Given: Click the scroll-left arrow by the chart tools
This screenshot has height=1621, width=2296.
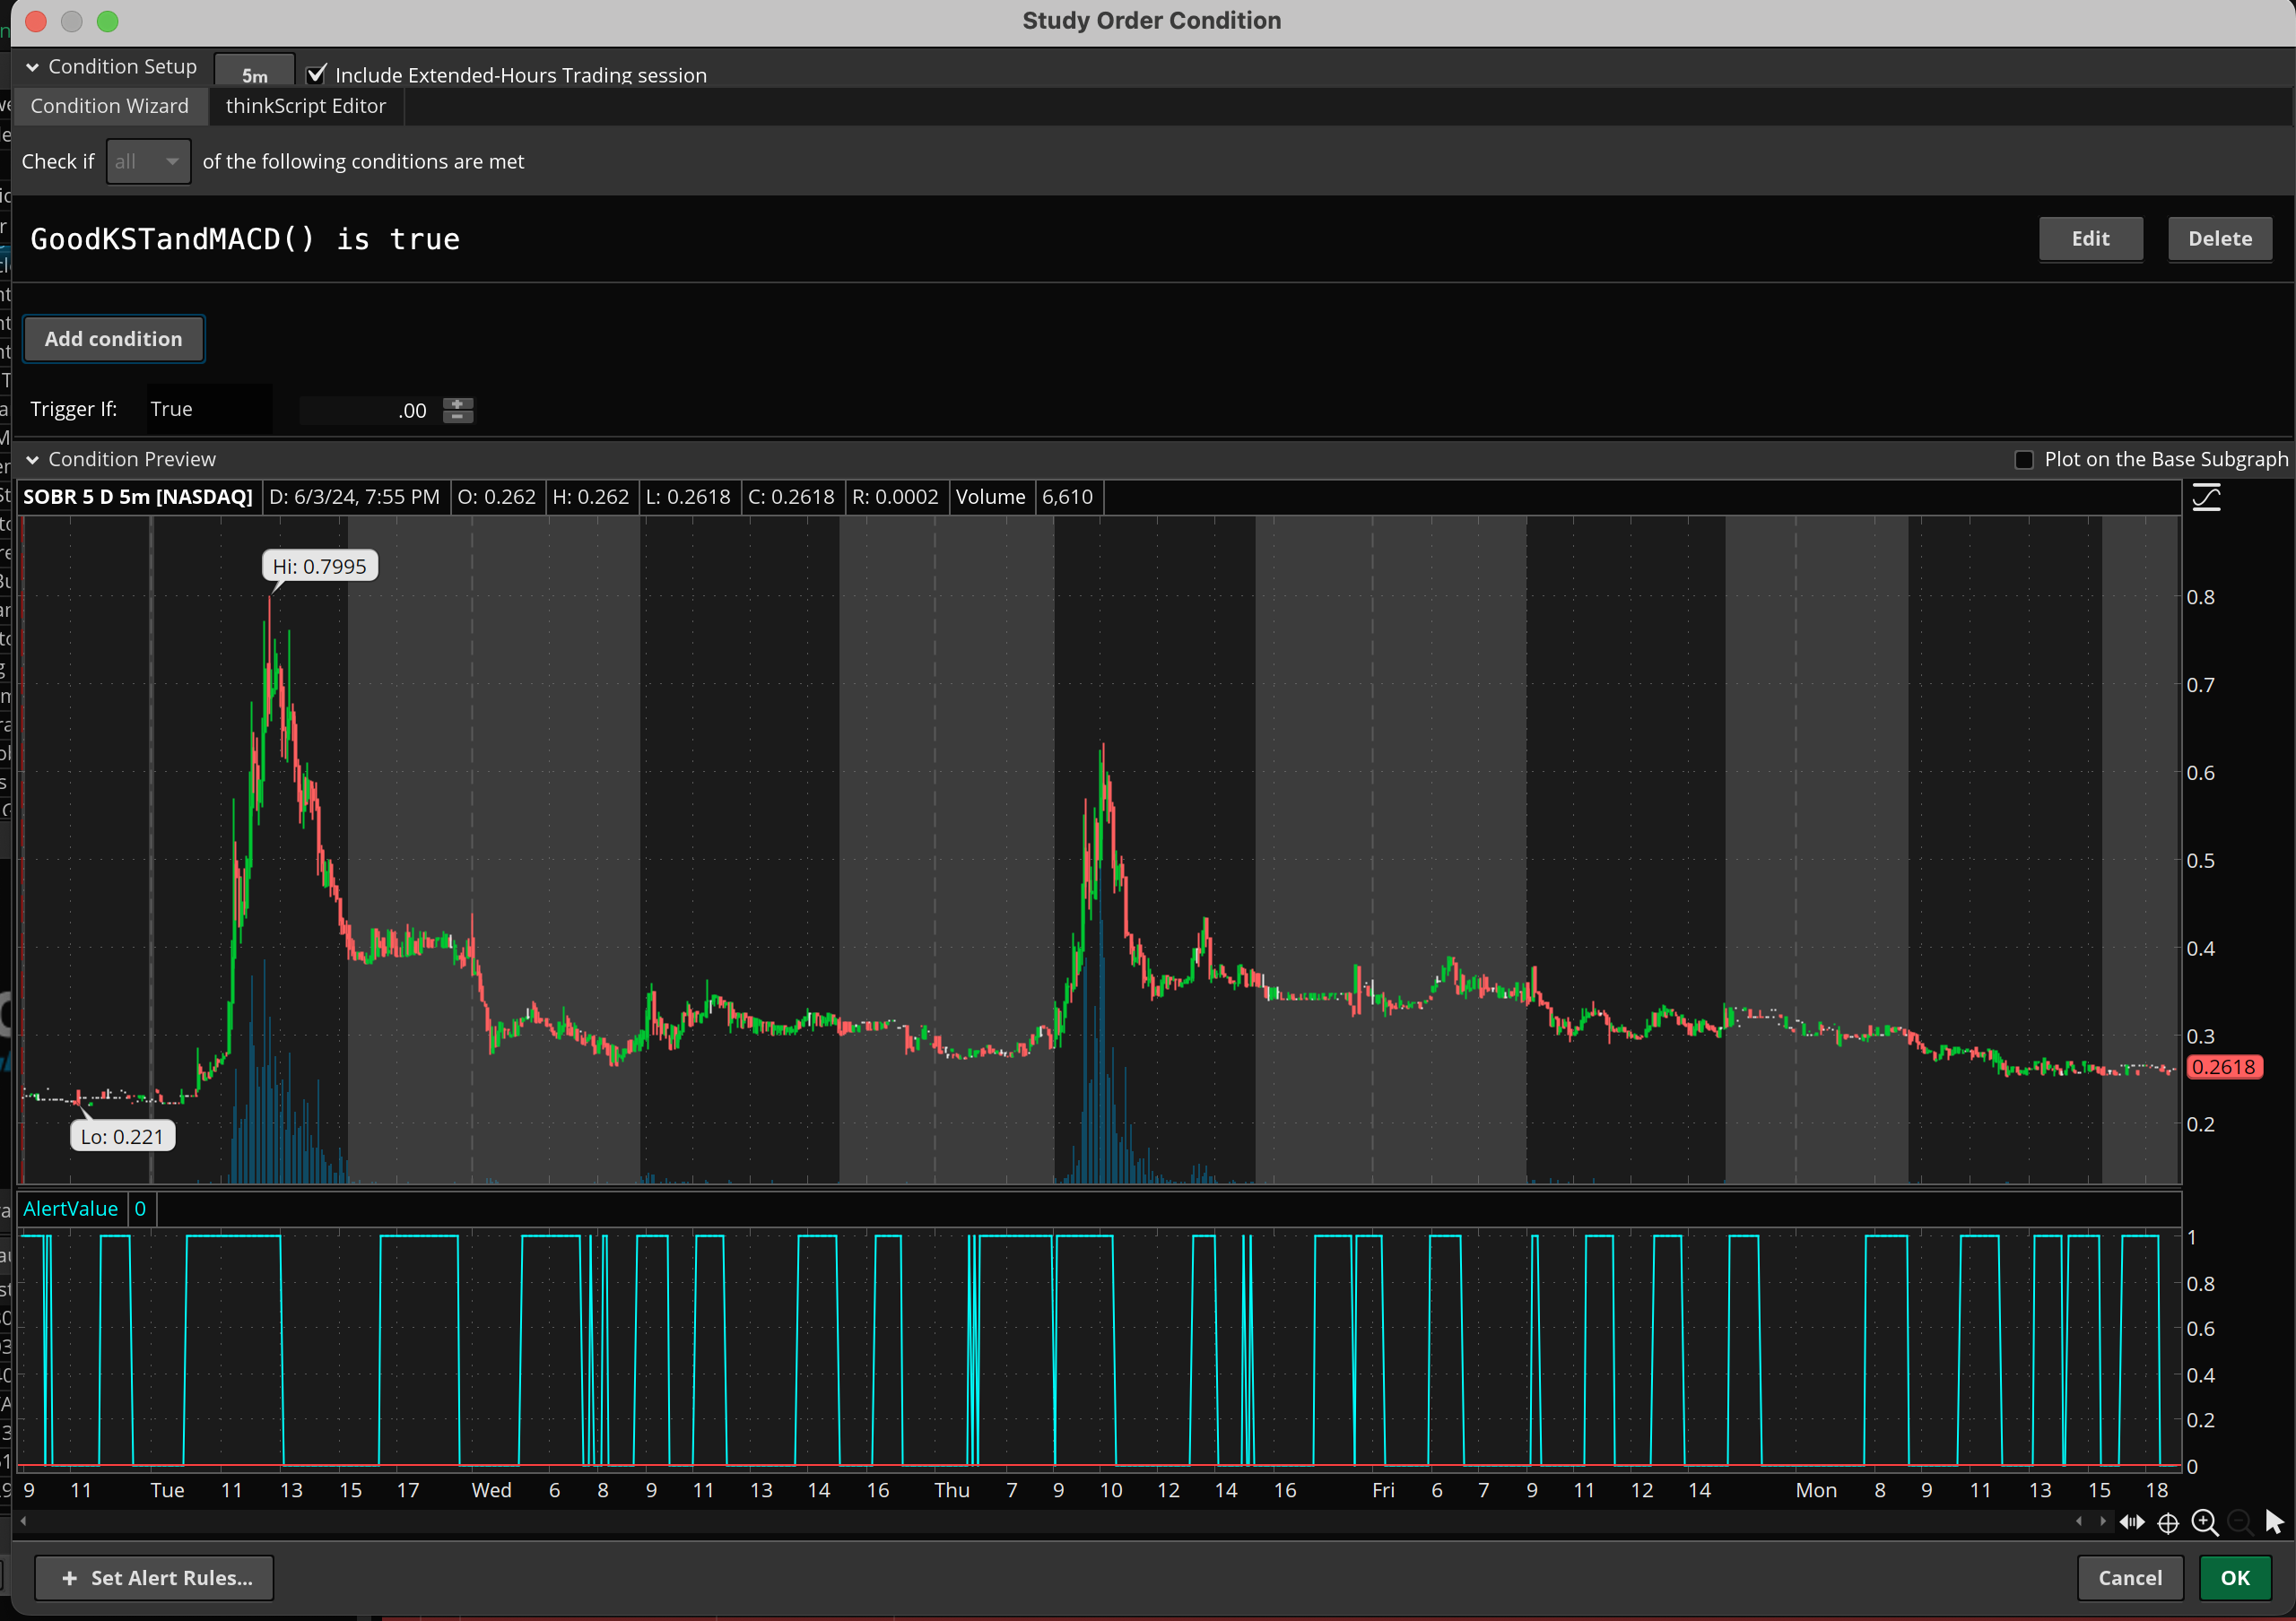Looking at the screenshot, I should pyautogui.click(x=2079, y=1521).
